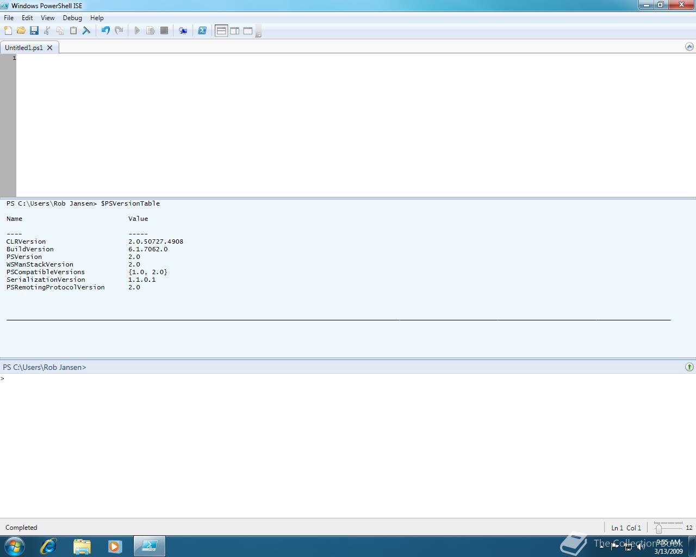Select the Untitled1.ps1 tab

[x=24, y=48]
